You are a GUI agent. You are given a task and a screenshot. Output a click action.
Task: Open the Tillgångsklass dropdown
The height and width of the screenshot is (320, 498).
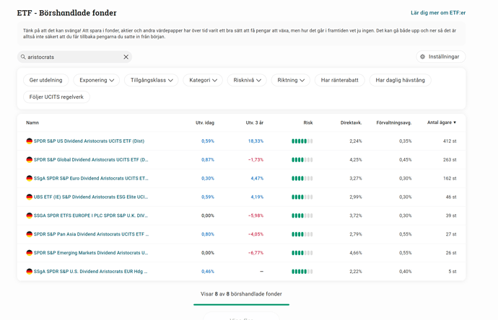(x=152, y=80)
